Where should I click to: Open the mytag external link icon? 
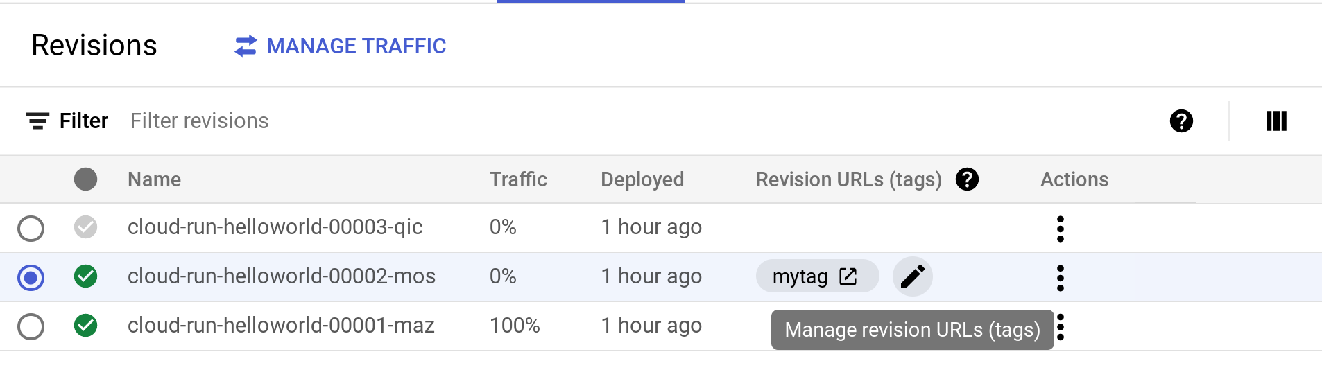tap(848, 276)
